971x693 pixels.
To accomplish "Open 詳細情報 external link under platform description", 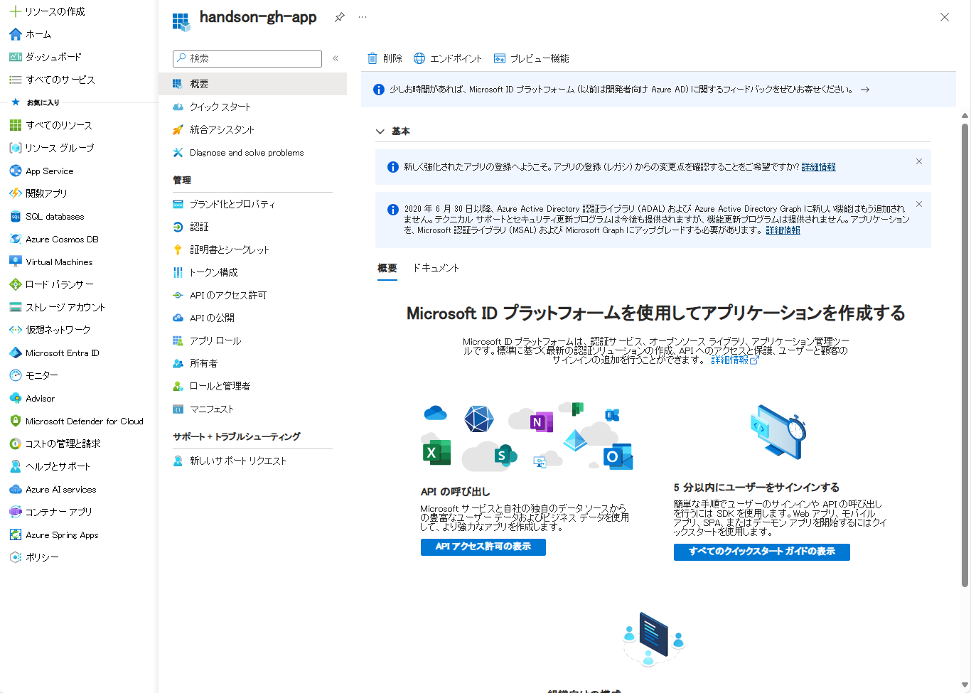I will 735,360.
